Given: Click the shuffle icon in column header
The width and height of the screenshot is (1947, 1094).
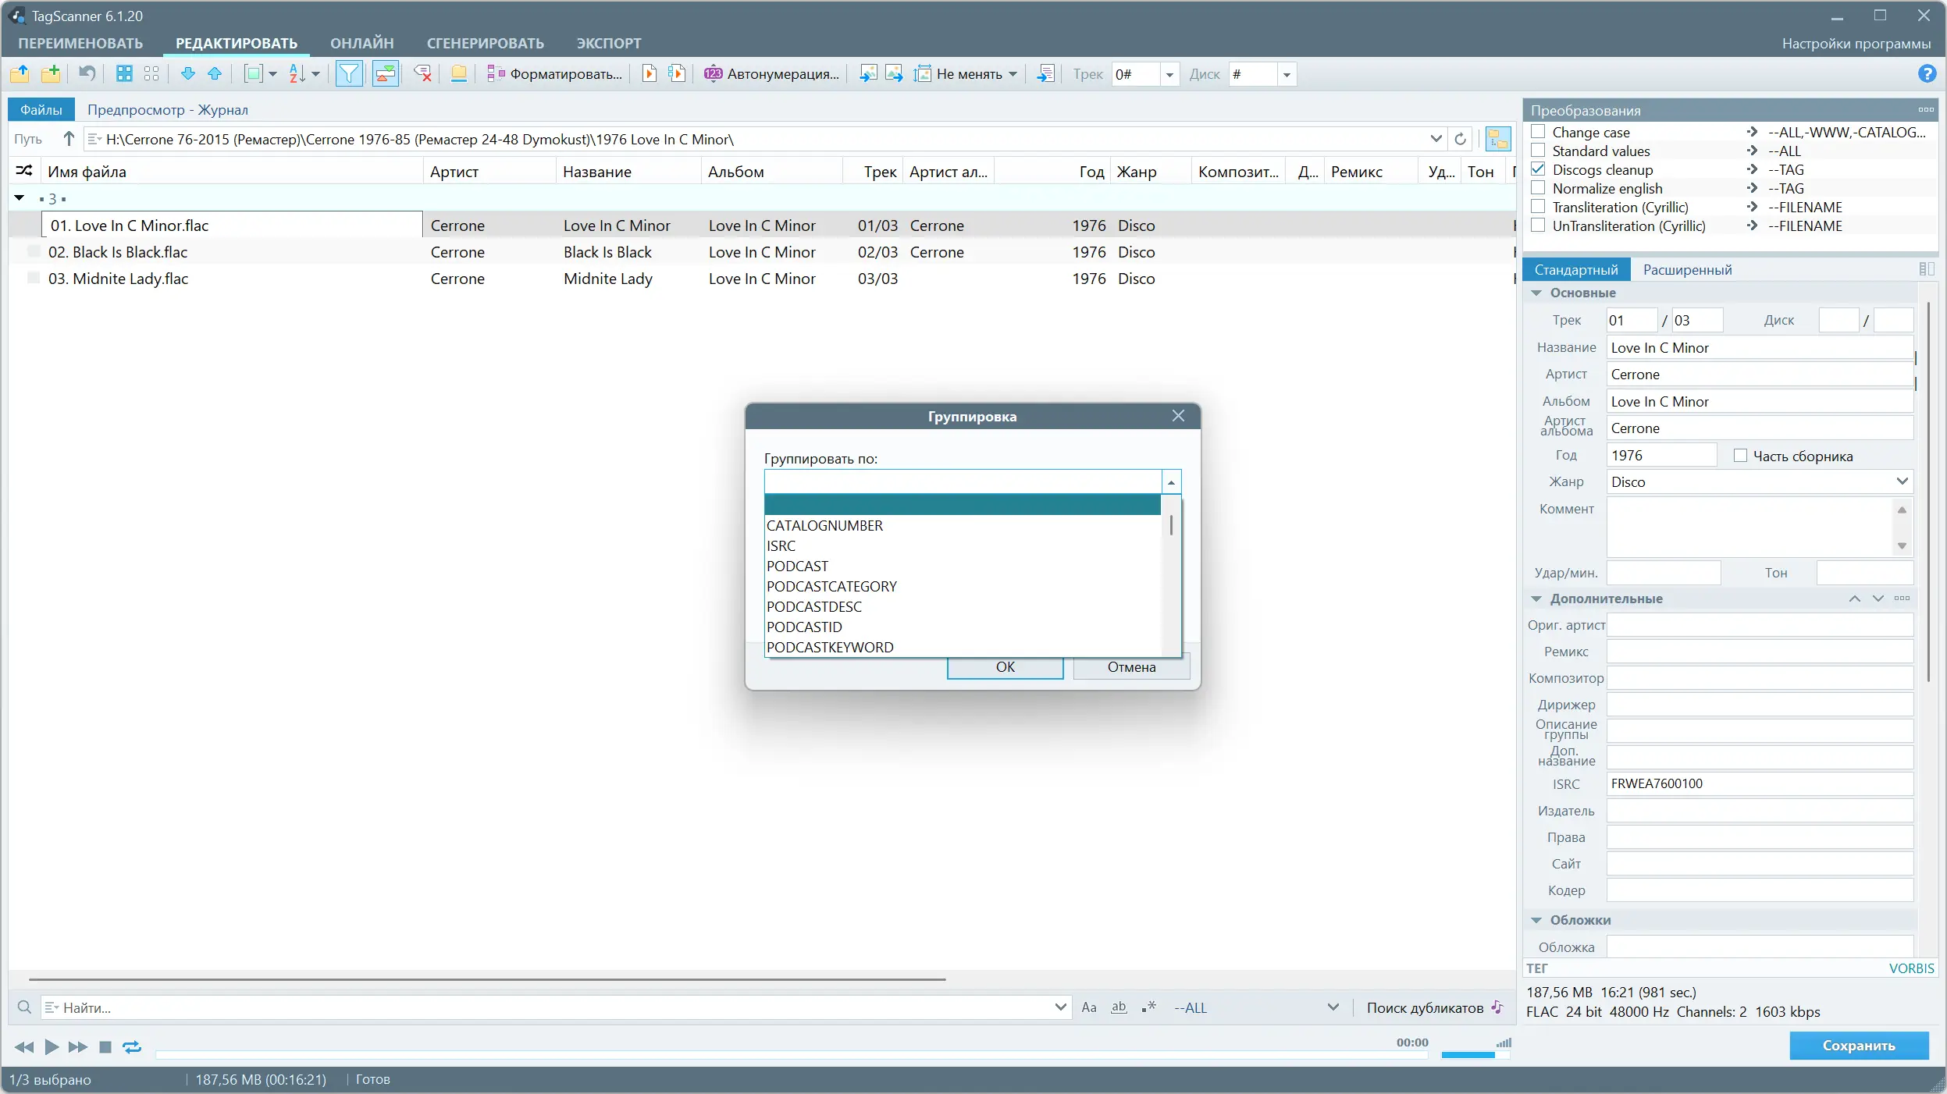Looking at the screenshot, I should click(x=24, y=171).
